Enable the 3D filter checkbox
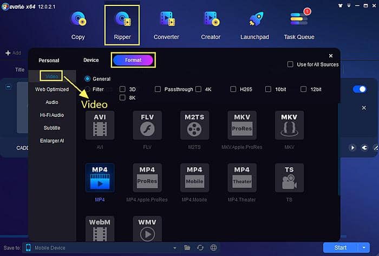The width and height of the screenshot is (379, 256). pyautogui.click(x=122, y=89)
